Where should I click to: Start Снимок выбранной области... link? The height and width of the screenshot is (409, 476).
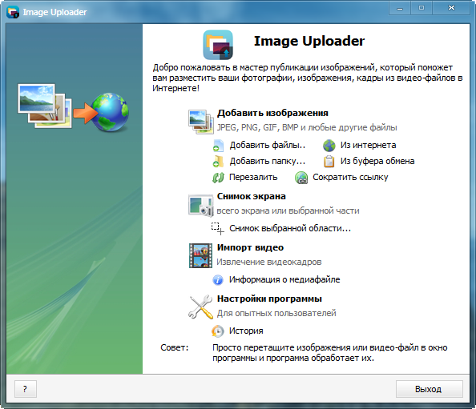coord(290,228)
